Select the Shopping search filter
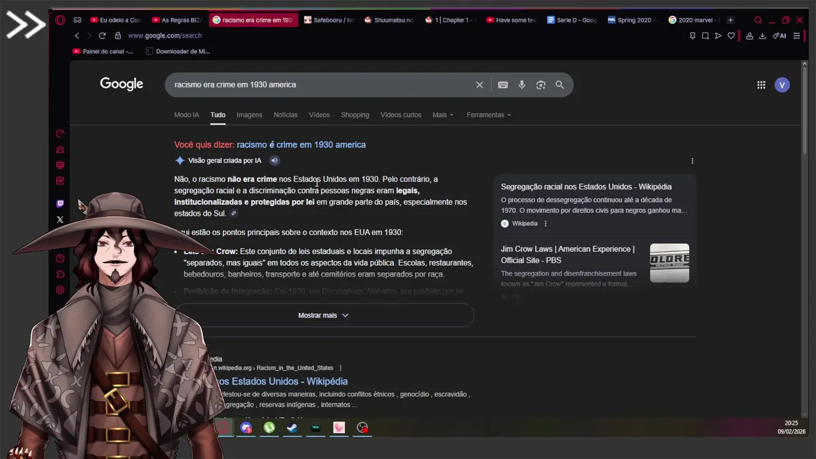816x459 pixels. [355, 115]
